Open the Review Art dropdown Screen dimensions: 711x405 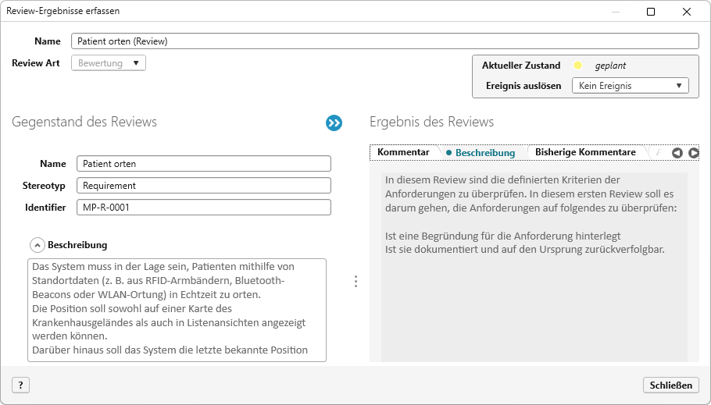109,63
